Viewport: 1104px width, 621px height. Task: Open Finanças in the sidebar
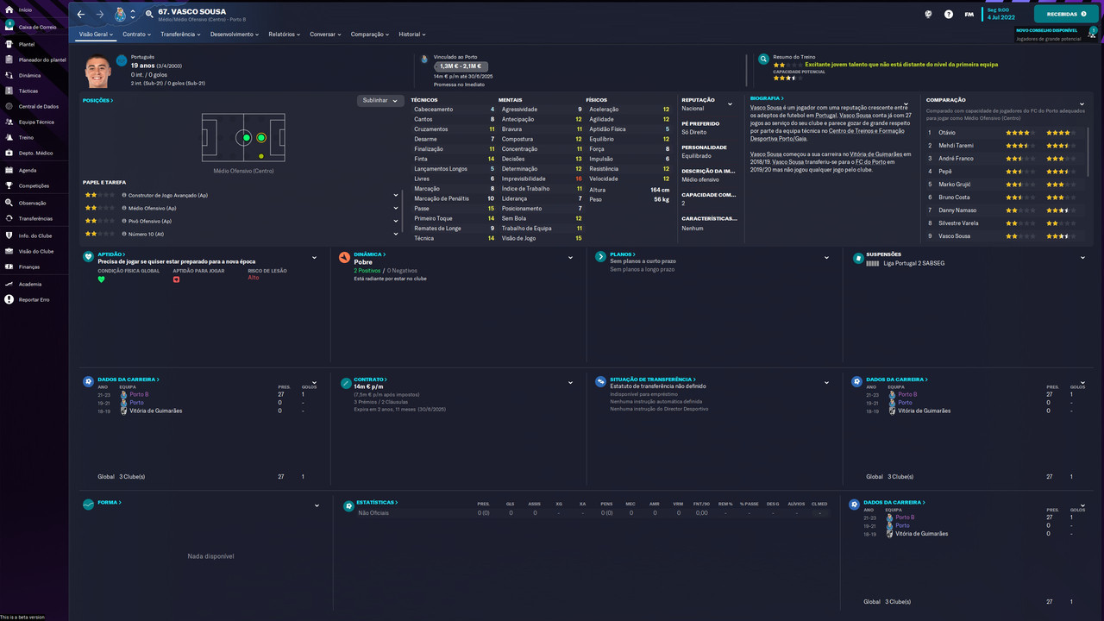[x=28, y=267]
